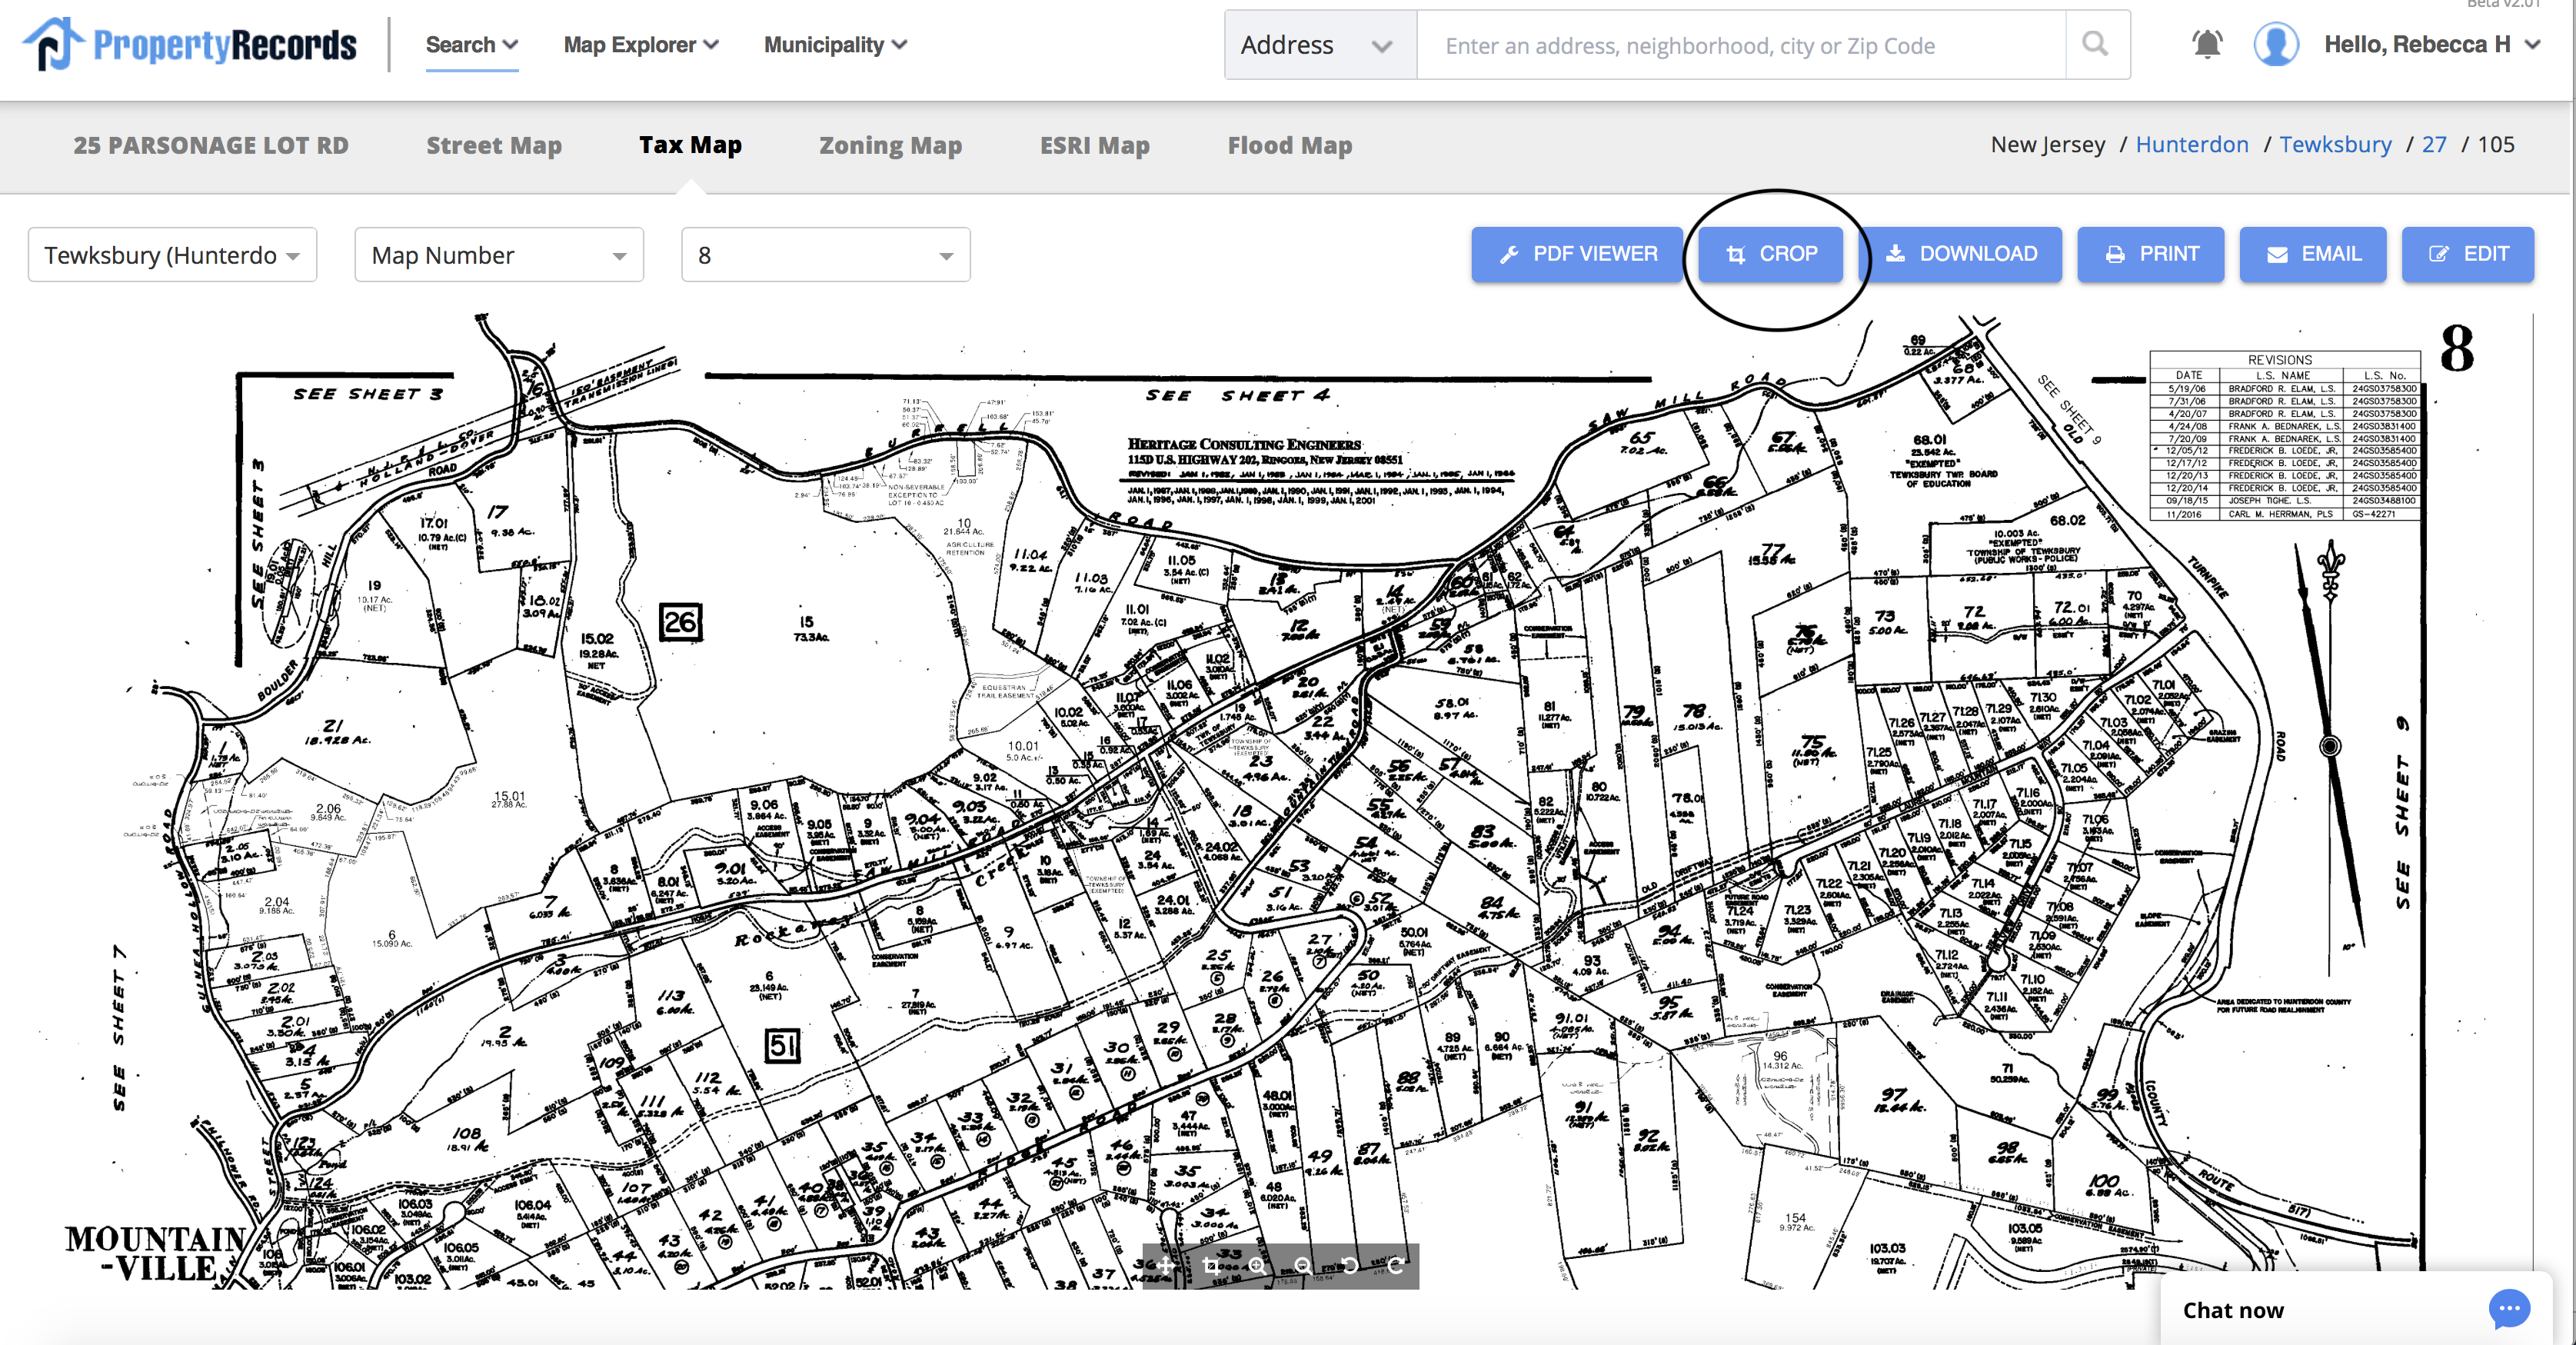Switch to the Zoning Map tab
Image resolution: width=2576 pixels, height=1345 pixels.
(x=890, y=145)
